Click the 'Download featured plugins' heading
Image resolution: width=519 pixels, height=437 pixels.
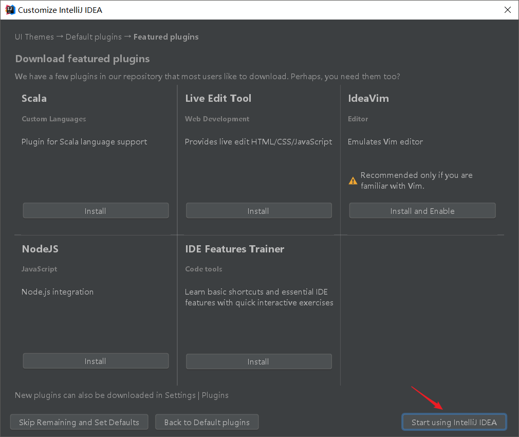(82, 59)
